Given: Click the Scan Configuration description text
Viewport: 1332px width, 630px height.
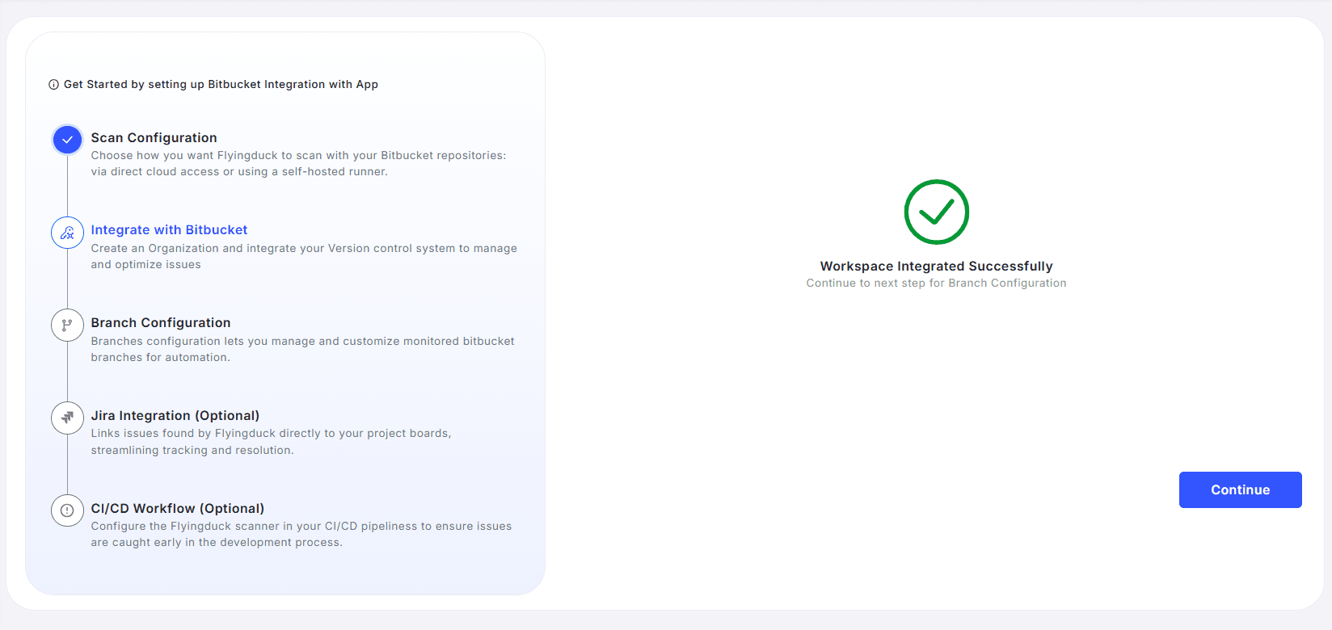Looking at the screenshot, I should pos(298,164).
